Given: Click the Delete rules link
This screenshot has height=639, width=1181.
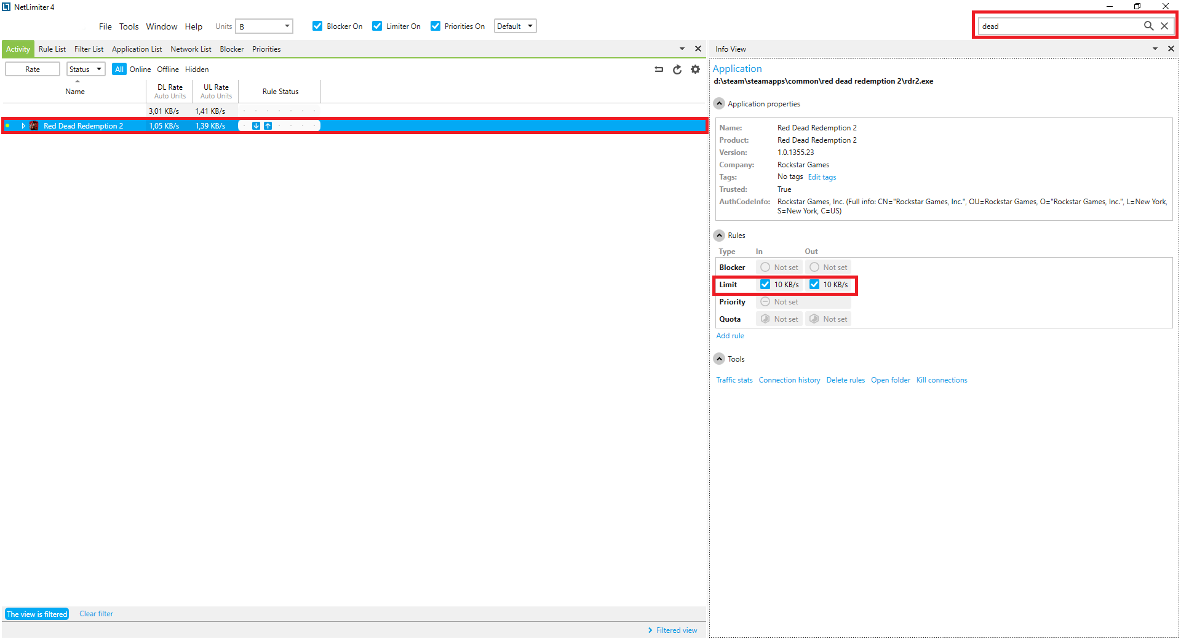Looking at the screenshot, I should pyautogui.click(x=846, y=380).
